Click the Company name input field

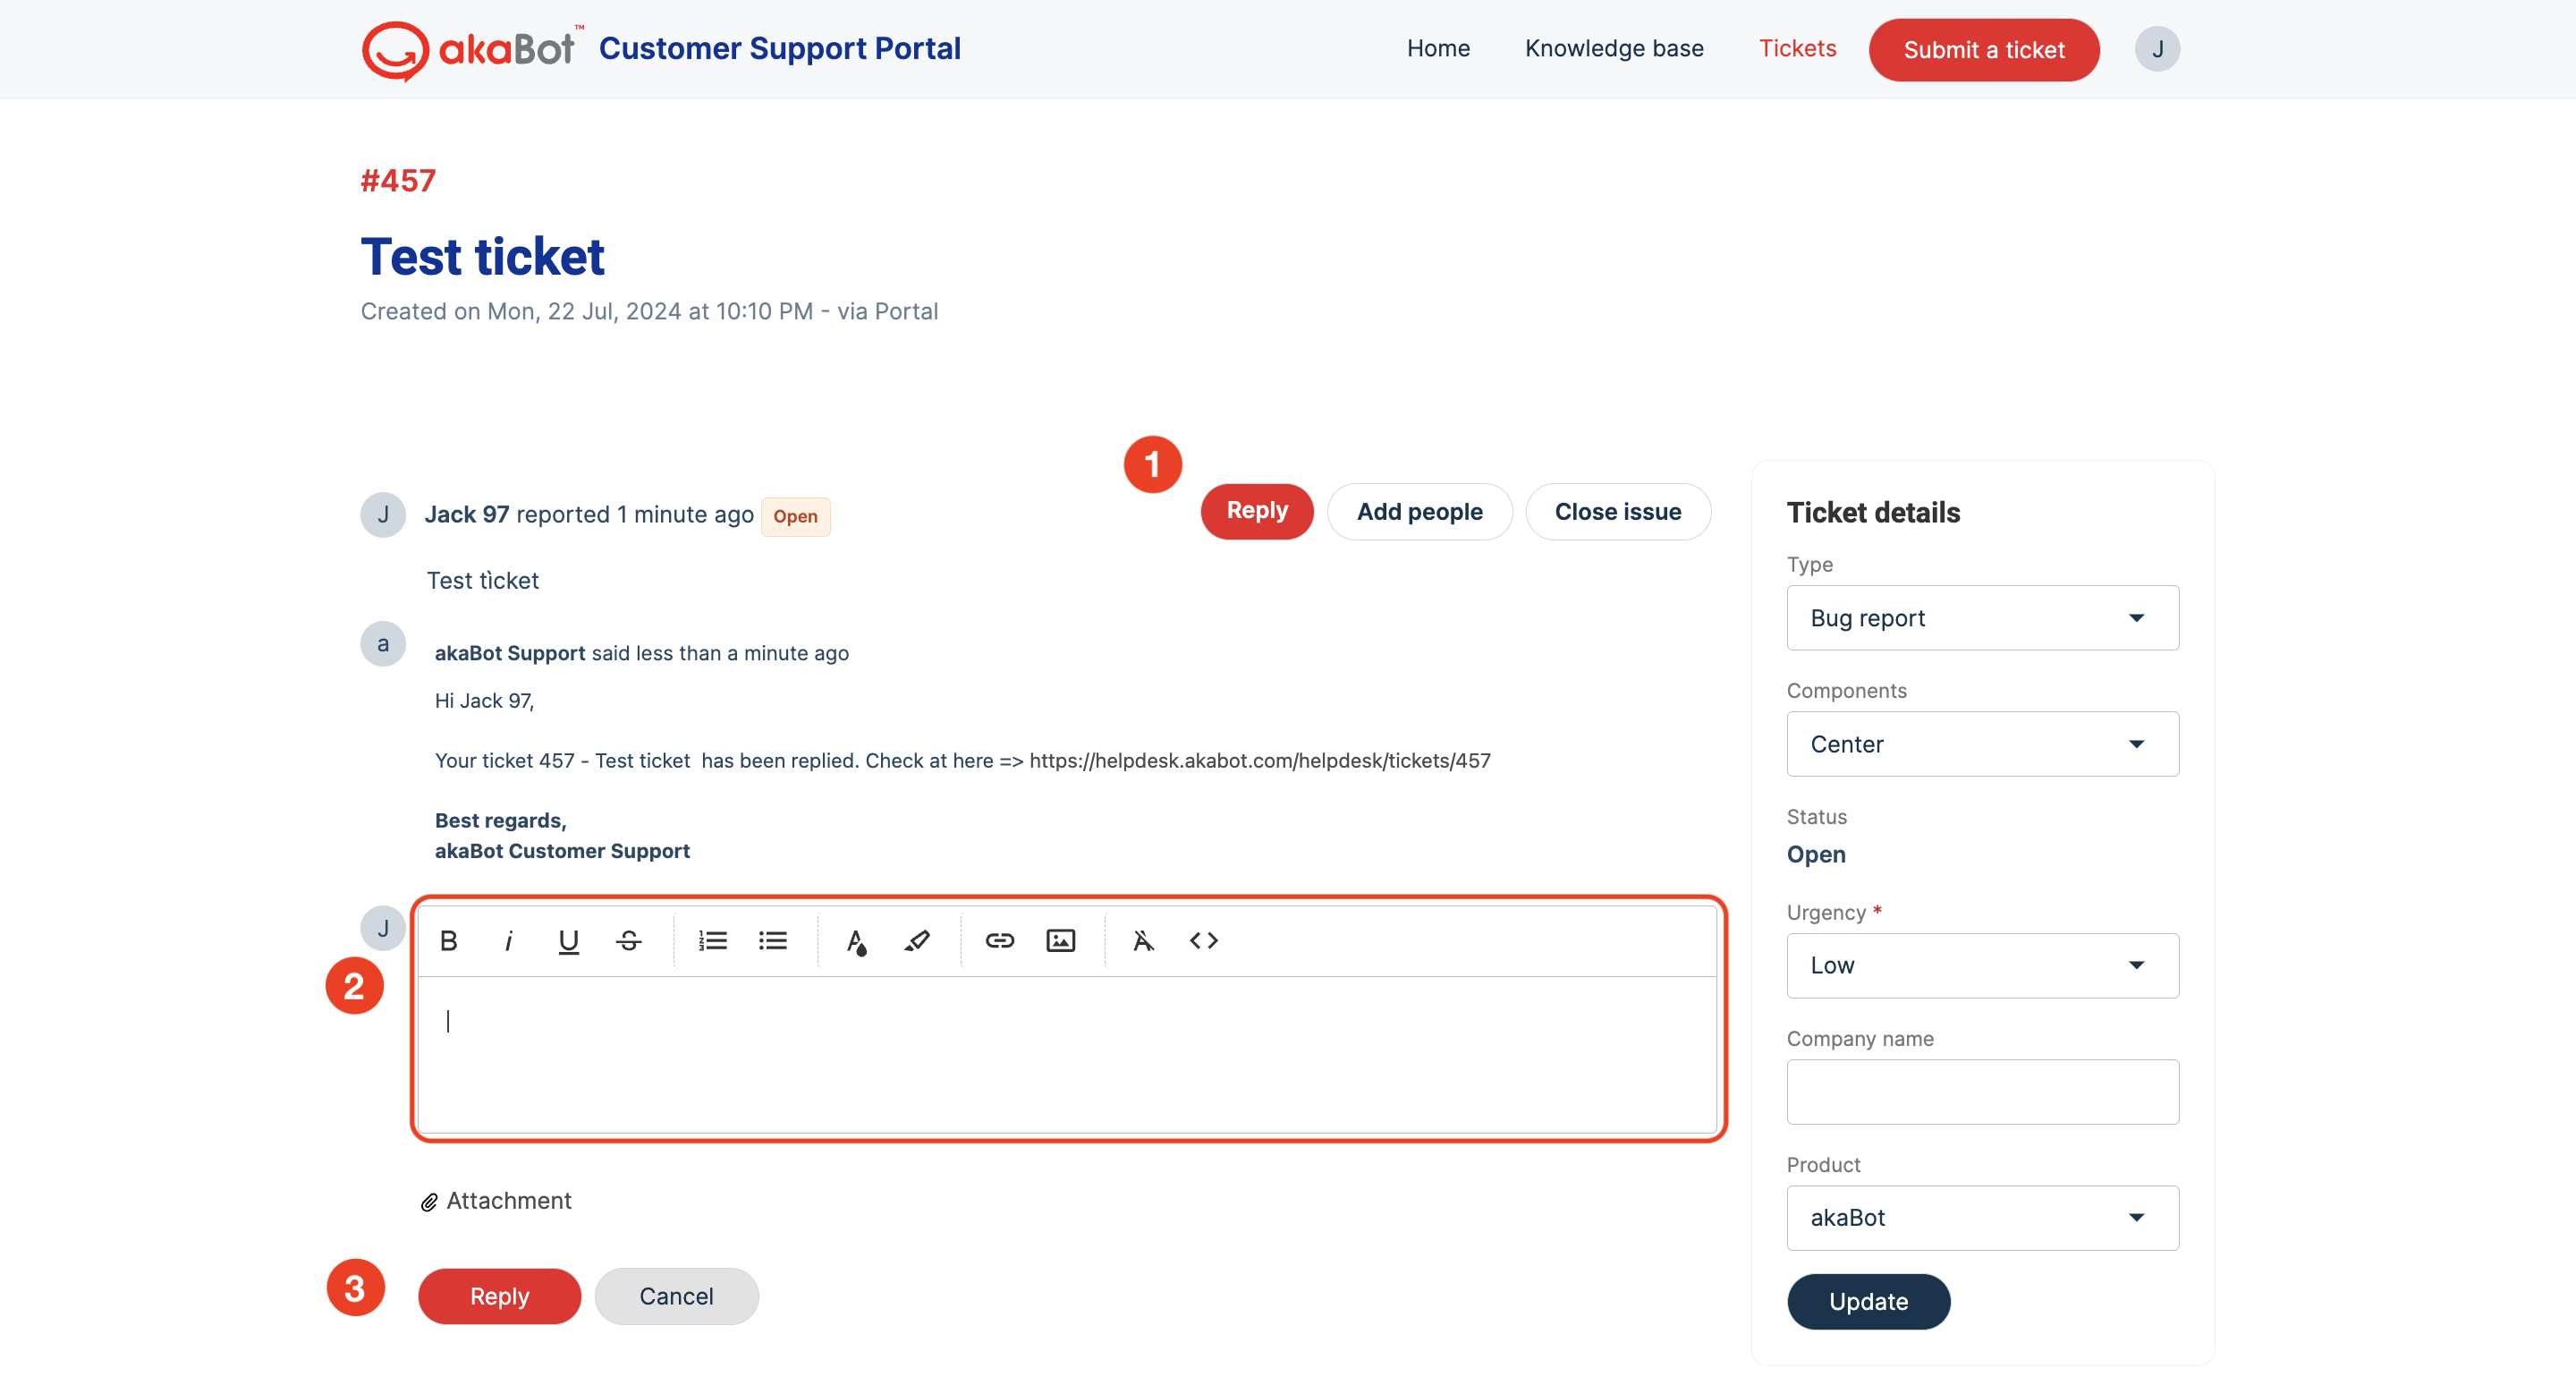tap(1982, 1091)
